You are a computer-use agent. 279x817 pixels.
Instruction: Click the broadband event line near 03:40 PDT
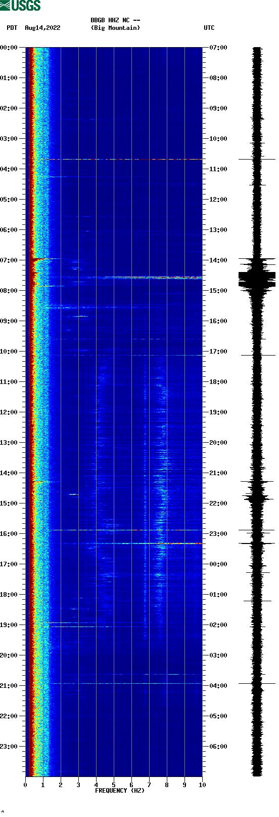[121, 159]
